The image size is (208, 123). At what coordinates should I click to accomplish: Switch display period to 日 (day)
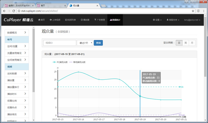(179, 43)
